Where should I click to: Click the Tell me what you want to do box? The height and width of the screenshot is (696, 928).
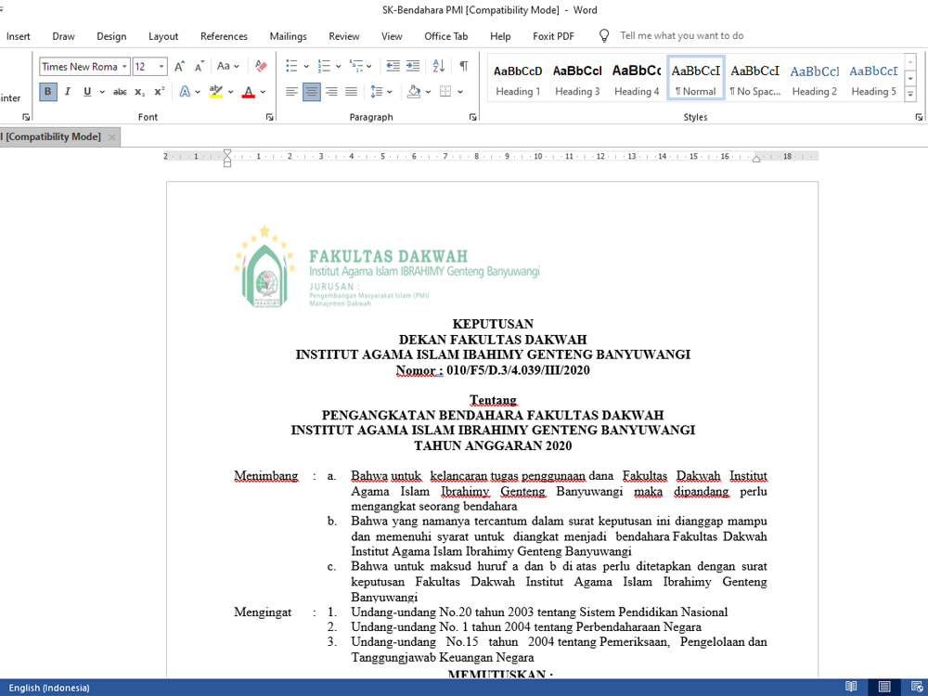[x=682, y=36]
